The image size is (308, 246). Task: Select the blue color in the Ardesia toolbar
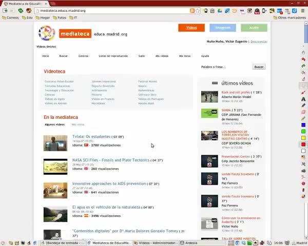[303, 125]
